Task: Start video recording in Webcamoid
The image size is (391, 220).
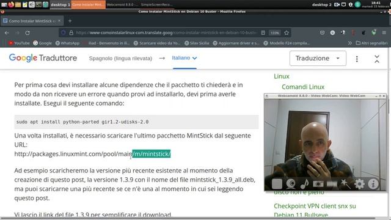Action: 332,184
